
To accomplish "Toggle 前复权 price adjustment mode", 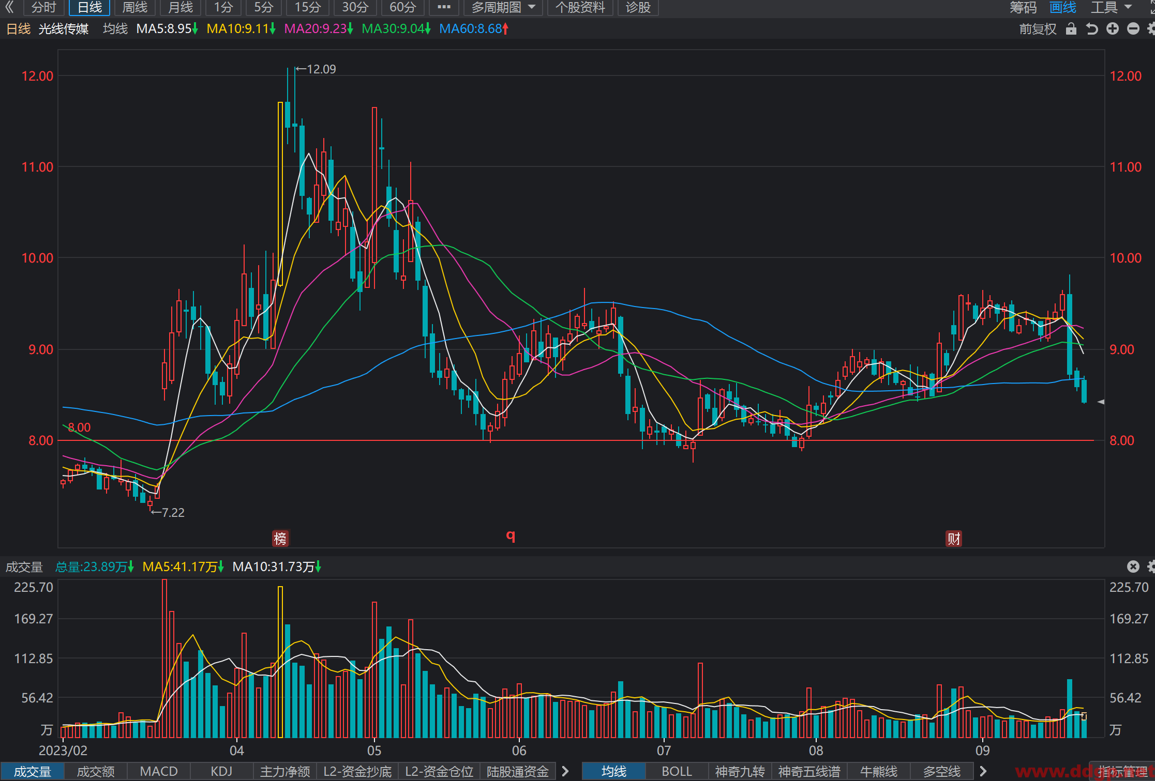I will click(1038, 29).
